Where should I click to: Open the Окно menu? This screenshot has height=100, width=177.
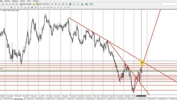29,1
